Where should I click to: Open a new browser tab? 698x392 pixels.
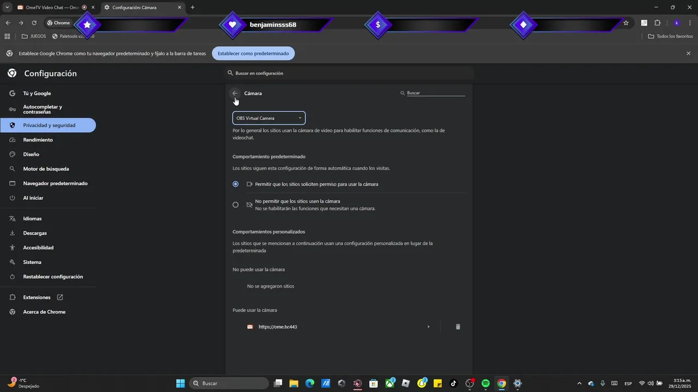pyautogui.click(x=192, y=8)
